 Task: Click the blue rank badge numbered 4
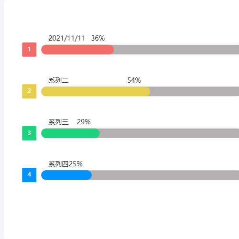pyautogui.click(x=29, y=175)
